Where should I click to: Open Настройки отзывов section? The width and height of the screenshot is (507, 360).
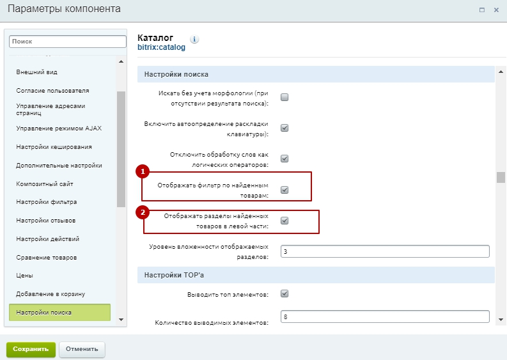(x=46, y=220)
